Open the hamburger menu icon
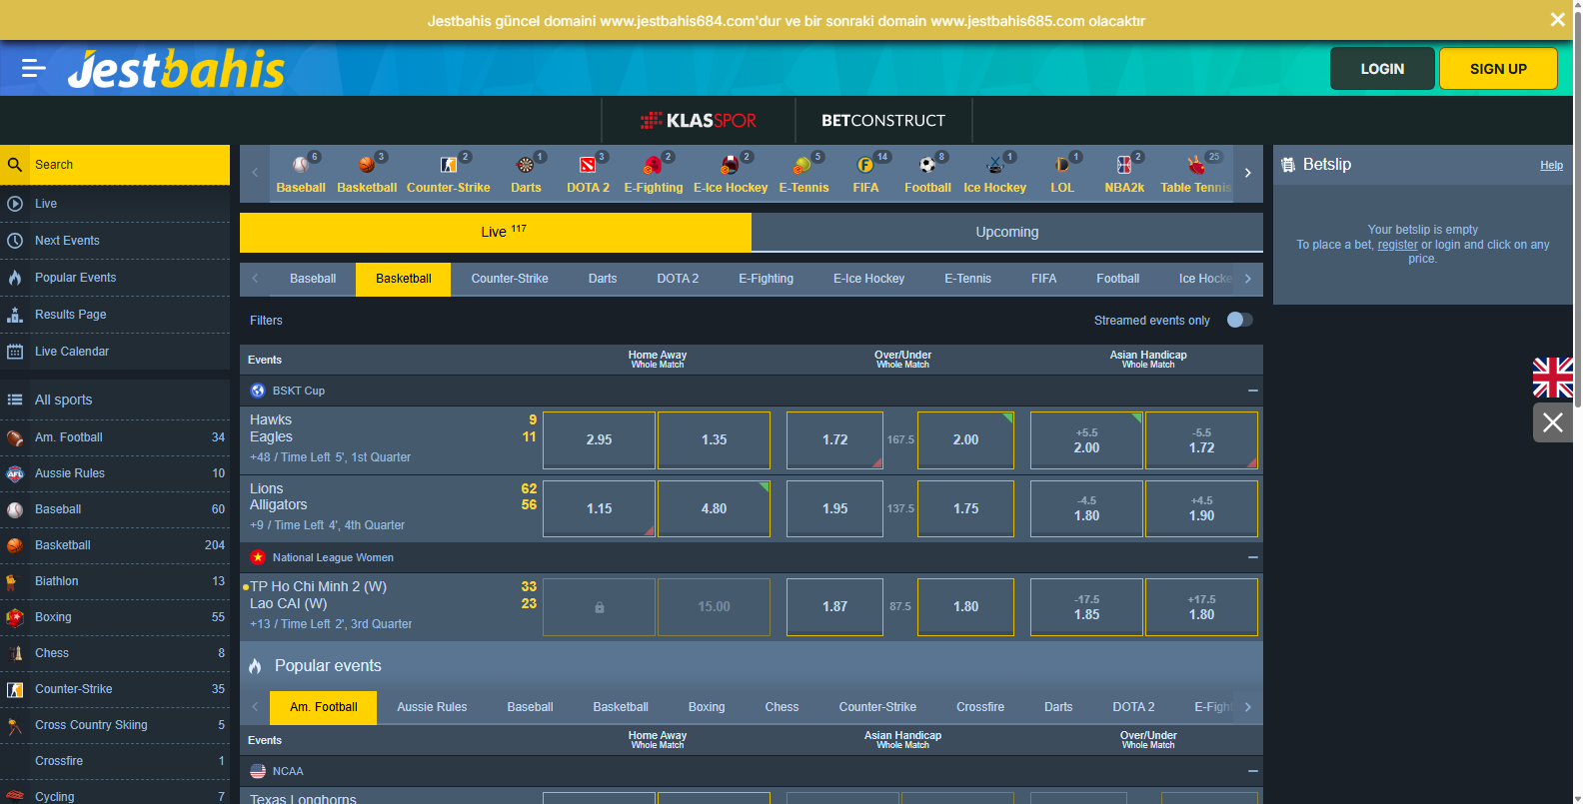 (x=33, y=68)
